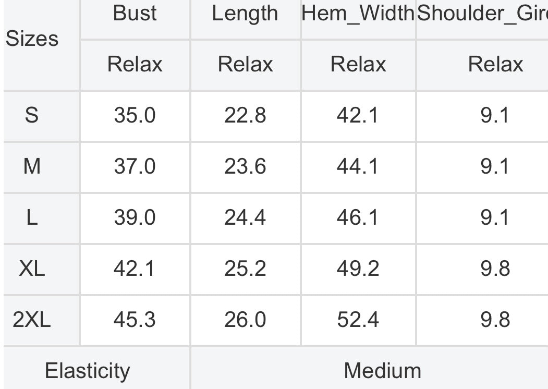Click the 23.6 length value
The width and height of the screenshot is (548, 389).
pos(245,166)
